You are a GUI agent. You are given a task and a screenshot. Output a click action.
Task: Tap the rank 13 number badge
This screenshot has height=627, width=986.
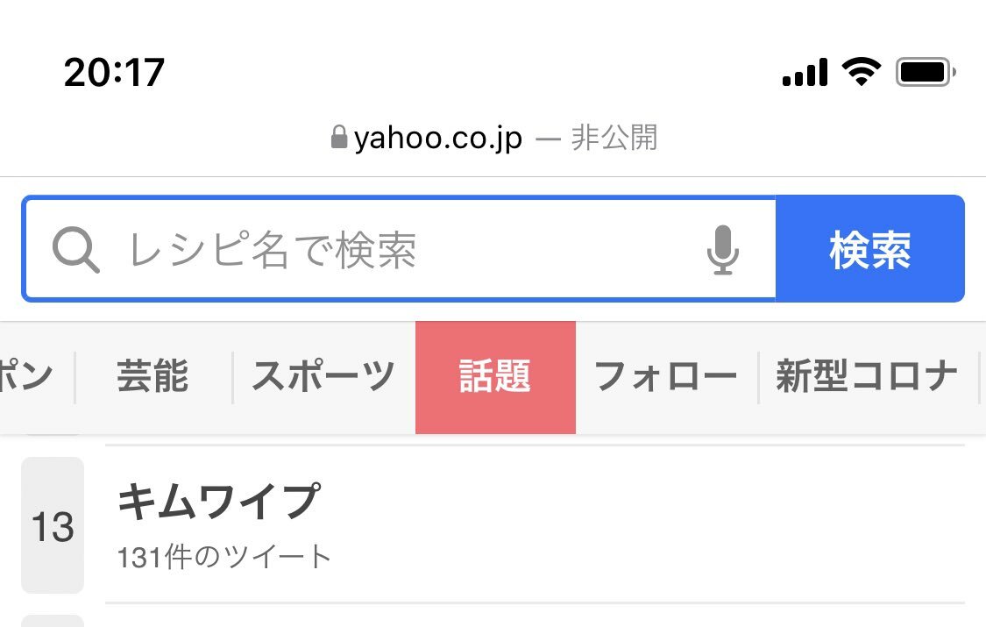tap(53, 525)
